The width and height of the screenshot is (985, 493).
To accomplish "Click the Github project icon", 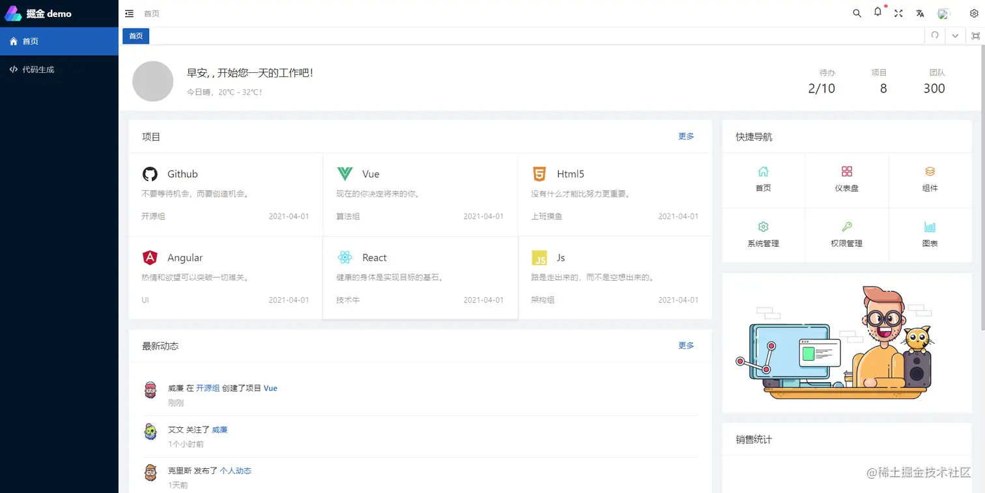I will [150, 174].
